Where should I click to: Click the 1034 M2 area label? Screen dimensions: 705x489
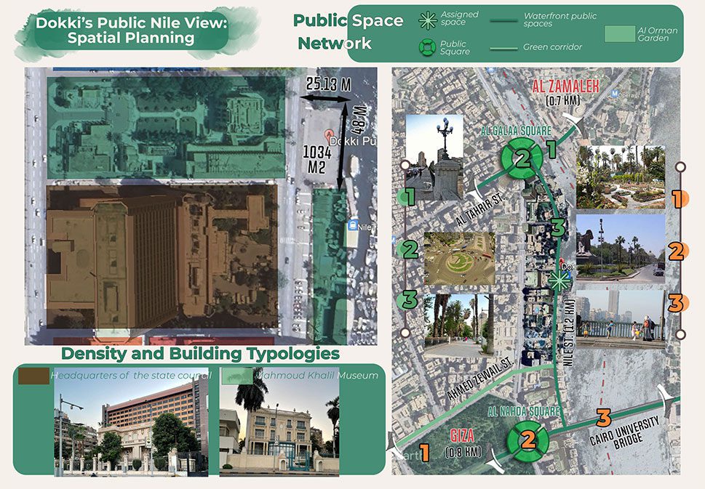[x=316, y=158]
